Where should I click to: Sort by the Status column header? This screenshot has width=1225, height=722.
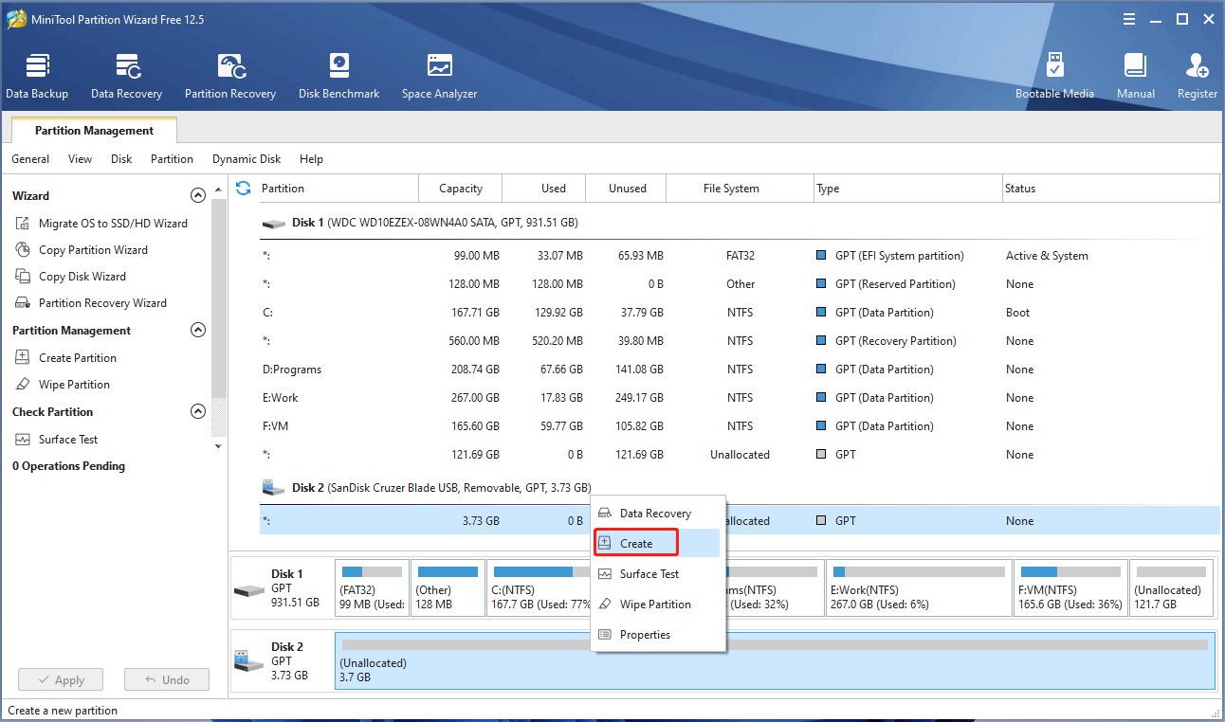coord(1110,189)
